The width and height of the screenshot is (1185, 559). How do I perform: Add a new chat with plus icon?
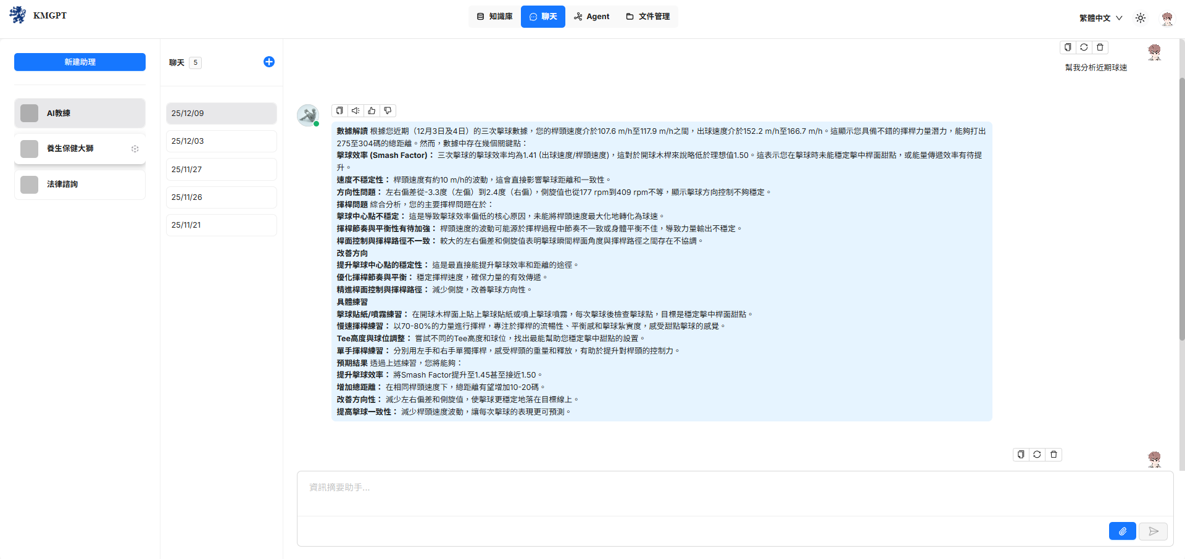pyautogui.click(x=269, y=62)
